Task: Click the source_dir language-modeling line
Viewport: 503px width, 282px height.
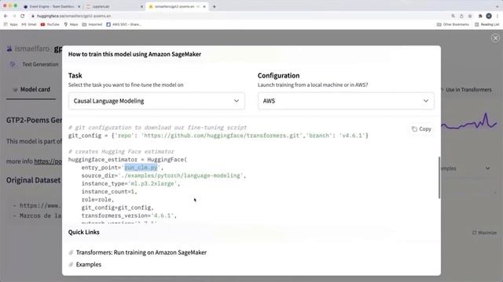Action: click(x=163, y=175)
